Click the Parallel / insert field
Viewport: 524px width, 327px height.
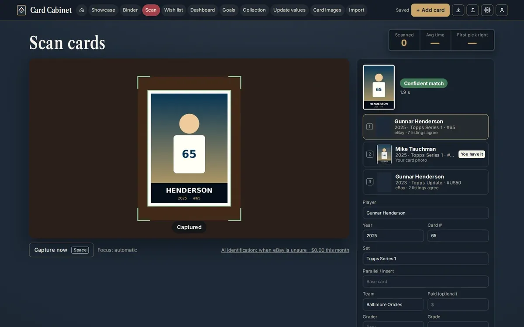pos(426,282)
